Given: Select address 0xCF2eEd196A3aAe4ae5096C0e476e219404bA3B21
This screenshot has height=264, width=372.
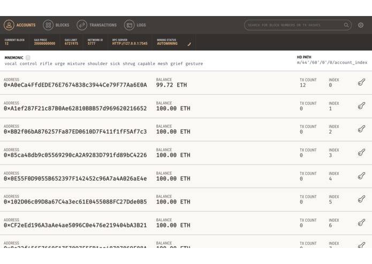Looking at the screenshot, I should [x=75, y=225].
